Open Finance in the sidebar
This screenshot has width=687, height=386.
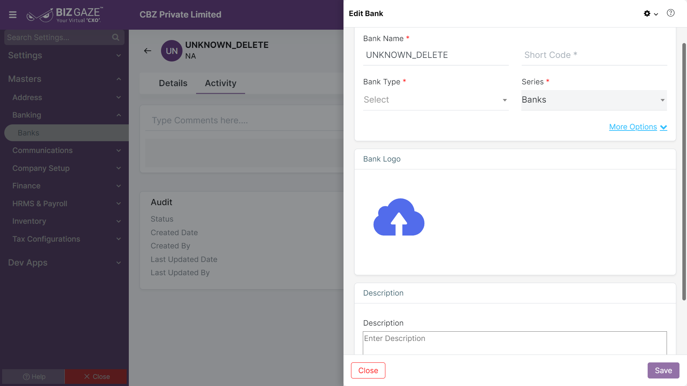coord(26,186)
